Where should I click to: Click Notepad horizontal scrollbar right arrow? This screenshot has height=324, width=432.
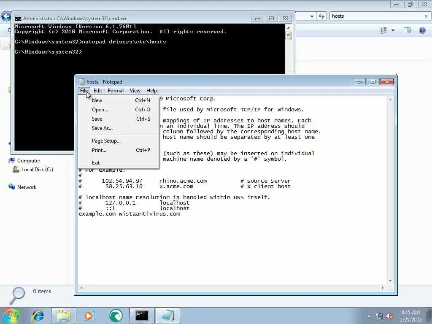(x=383, y=288)
